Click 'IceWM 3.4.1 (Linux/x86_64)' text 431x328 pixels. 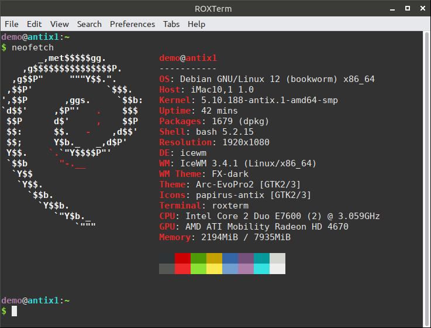(248, 163)
